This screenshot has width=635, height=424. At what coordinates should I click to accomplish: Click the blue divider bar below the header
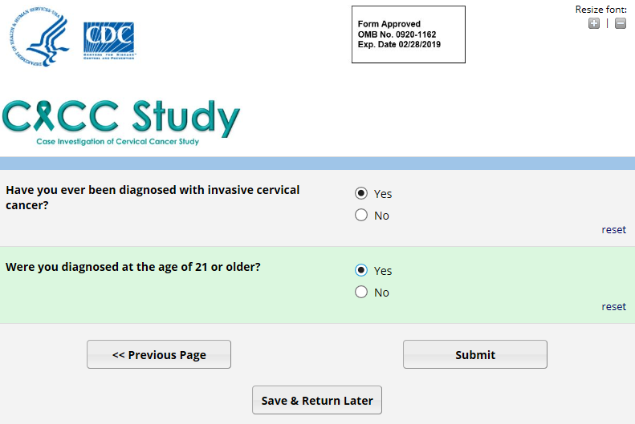tap(317, 164)
